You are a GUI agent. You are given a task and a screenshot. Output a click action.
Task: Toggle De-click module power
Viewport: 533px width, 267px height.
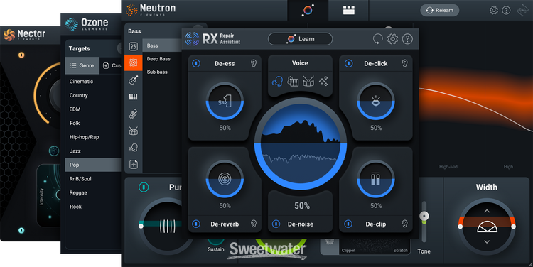tap(348, 63)
